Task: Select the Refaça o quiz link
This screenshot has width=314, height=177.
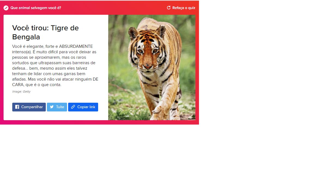Action: click(x=181, y=8)
